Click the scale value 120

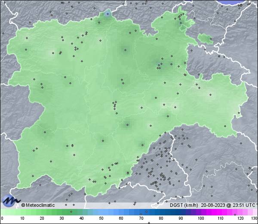pos(240,218)
